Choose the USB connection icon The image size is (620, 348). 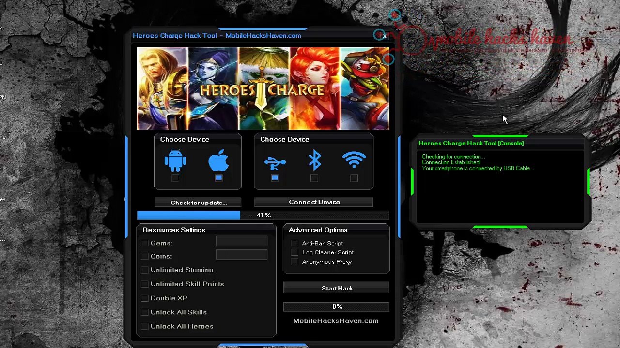point(275,162)
